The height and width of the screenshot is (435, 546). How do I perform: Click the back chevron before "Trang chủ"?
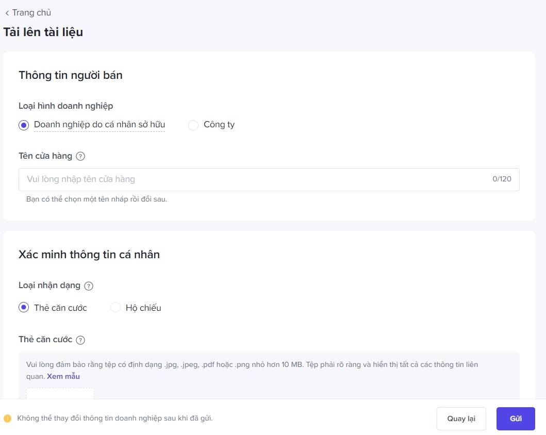pyautogui.click(x=7, y=12)
